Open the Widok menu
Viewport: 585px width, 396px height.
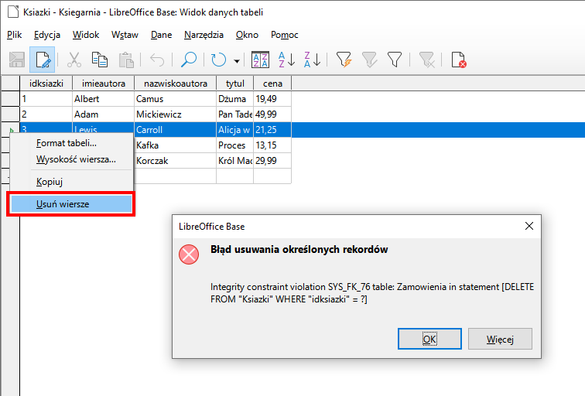pyautogui.click(x=86, y=35)
